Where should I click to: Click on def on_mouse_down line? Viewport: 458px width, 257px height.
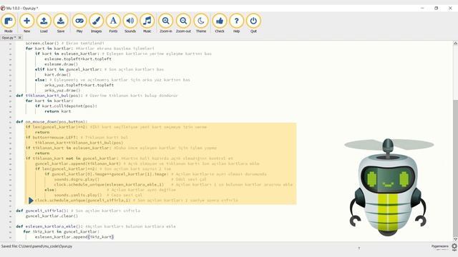(x=52, y=121)
